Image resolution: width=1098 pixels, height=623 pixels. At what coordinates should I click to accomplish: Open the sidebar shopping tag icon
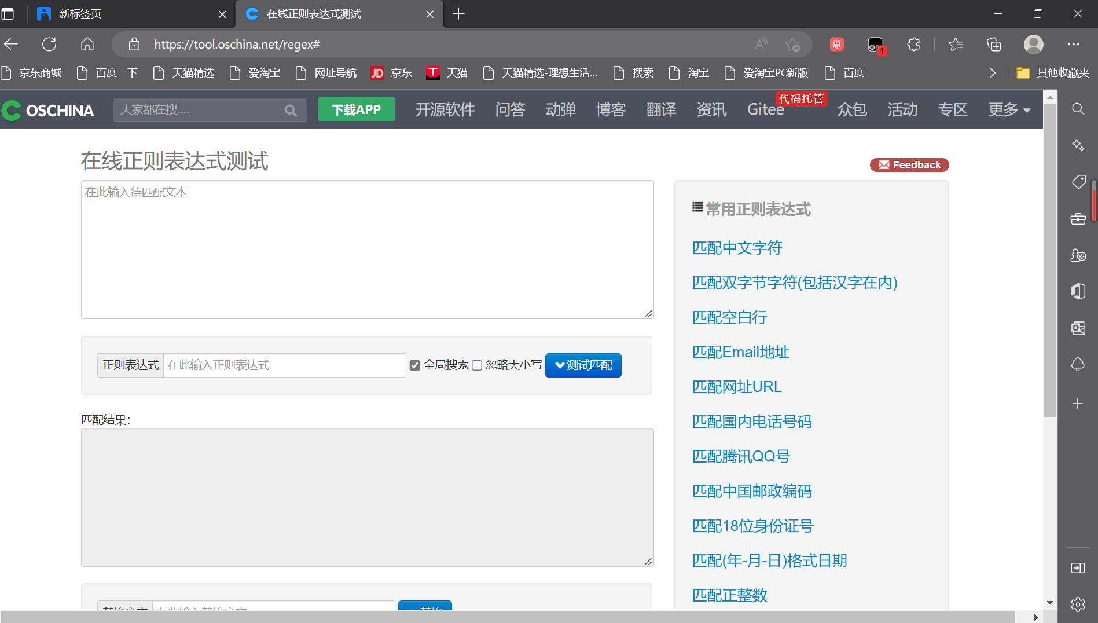pos(1078,182)
